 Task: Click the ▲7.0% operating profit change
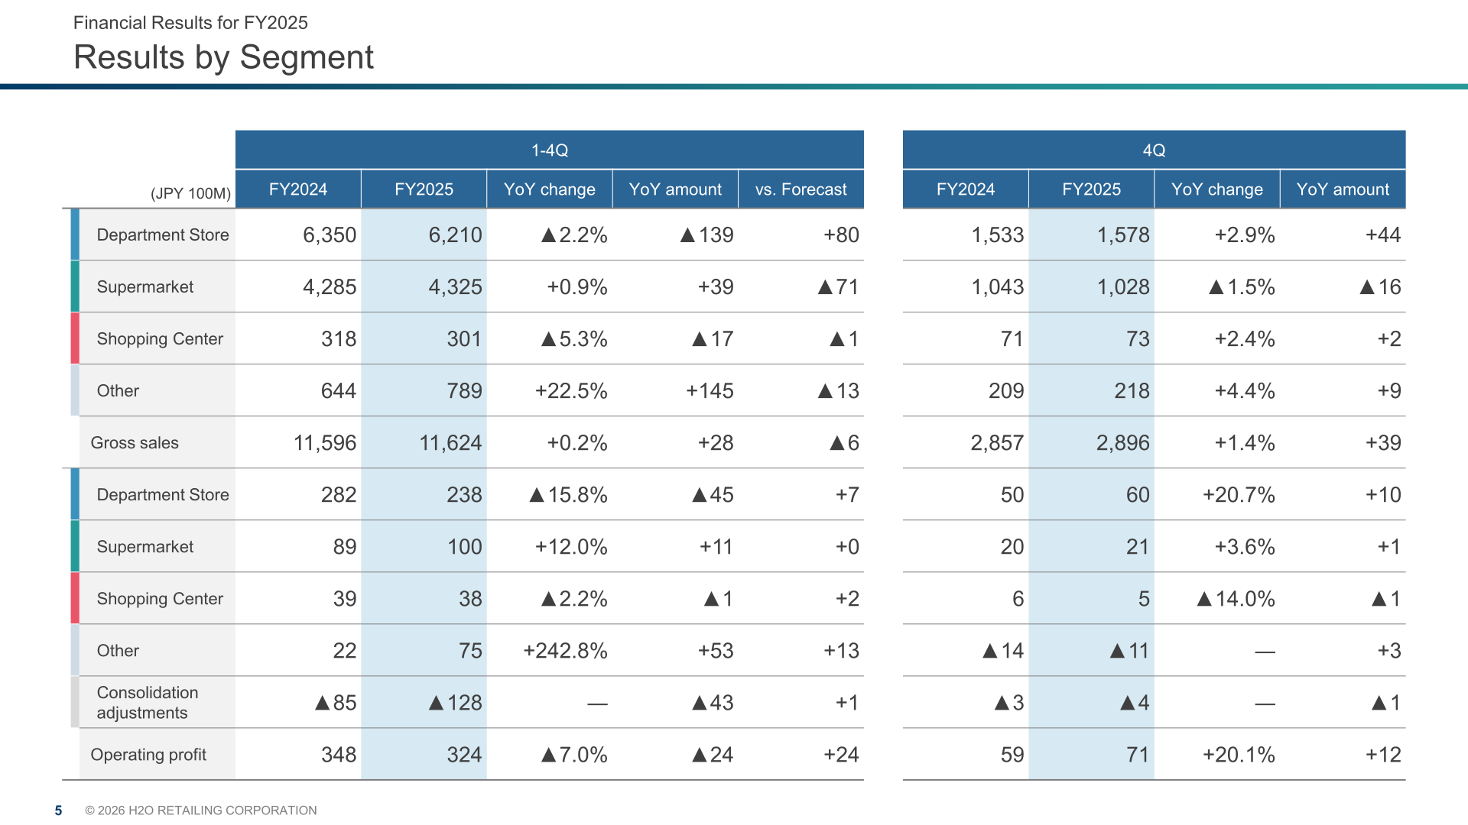(574, 755)
